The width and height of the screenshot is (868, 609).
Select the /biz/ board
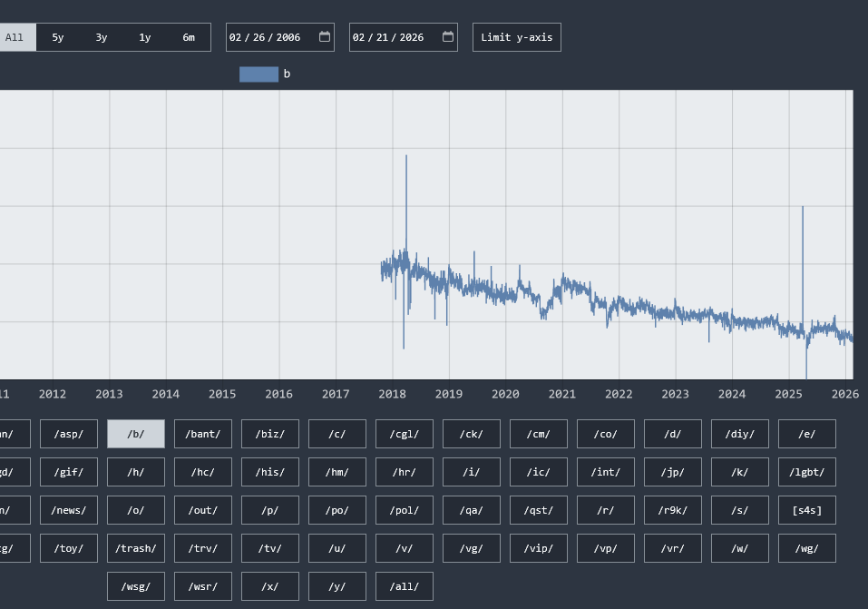click(x=270, y=434)
